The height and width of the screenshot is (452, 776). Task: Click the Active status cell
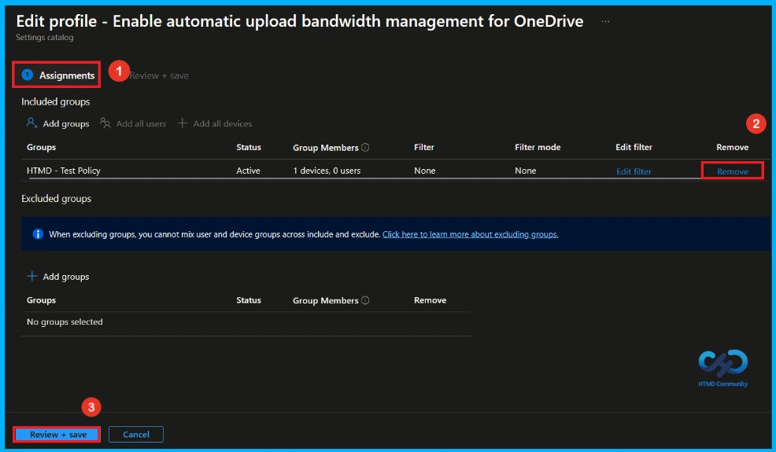tap(248, 171)
